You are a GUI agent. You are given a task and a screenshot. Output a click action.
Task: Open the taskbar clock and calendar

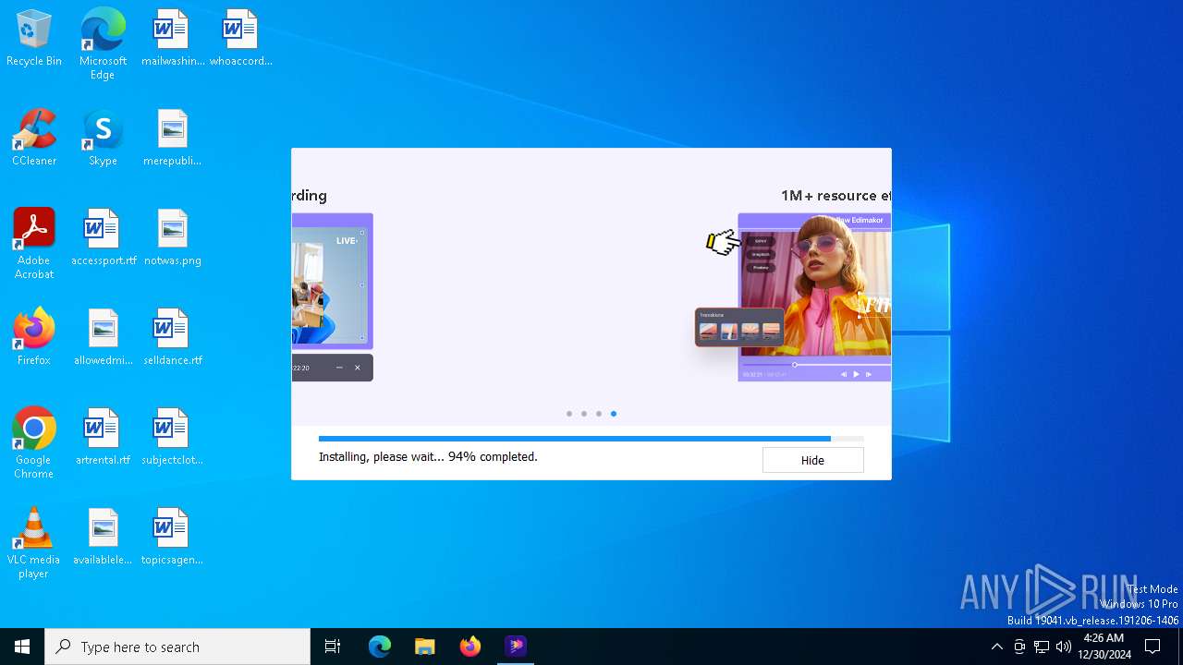pyautogui.click(x=1104, y=647)
